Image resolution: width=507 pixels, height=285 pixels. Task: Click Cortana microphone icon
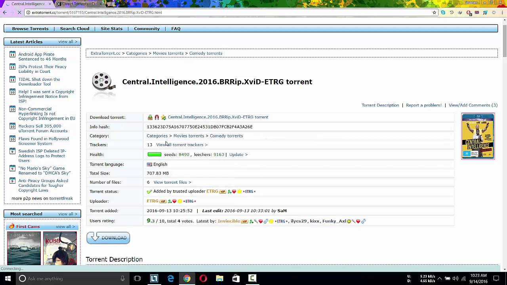(x=123, y=278)
